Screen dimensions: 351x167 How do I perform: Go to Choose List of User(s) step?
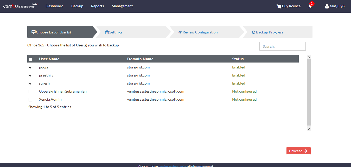pos(62,32)
